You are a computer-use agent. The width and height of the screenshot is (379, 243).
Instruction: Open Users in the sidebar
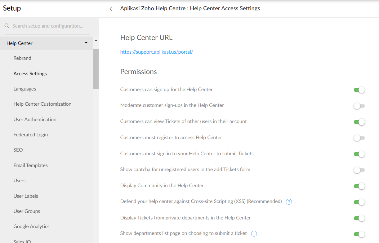tap(20, 180)
